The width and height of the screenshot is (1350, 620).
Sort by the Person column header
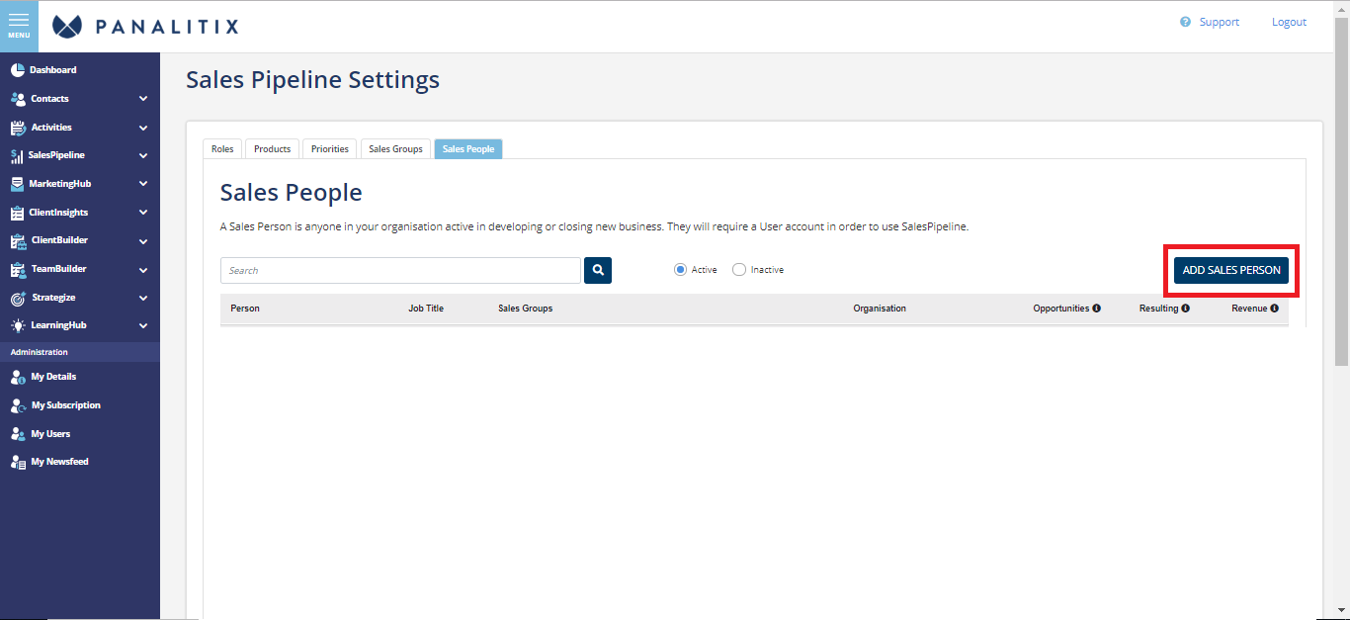click(245, 309)
